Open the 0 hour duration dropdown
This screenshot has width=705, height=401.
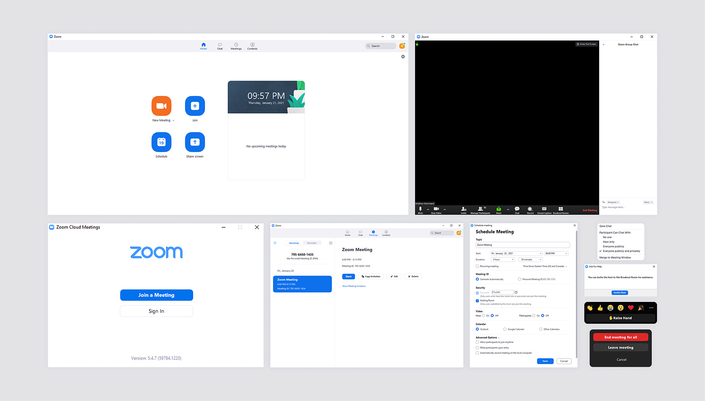[503, 259]
